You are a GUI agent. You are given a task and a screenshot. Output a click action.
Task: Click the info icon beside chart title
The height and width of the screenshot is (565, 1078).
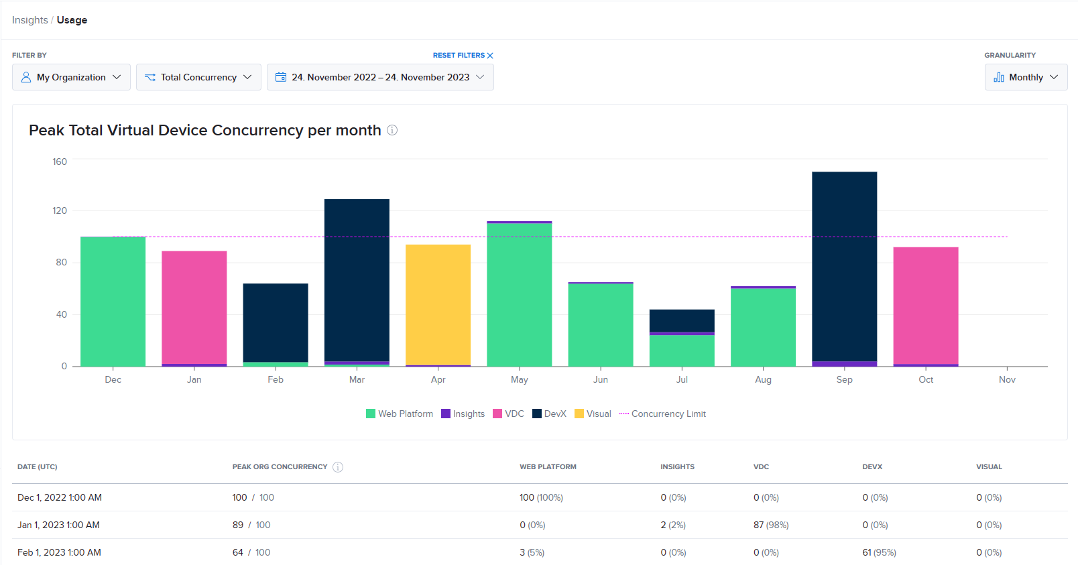[x=392, y=130]
